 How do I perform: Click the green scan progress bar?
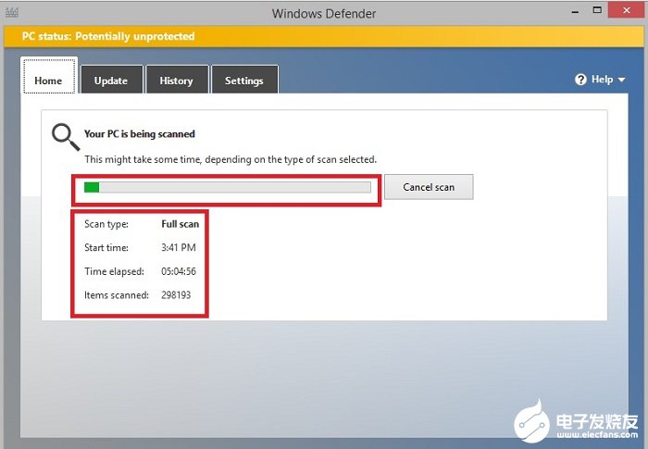228,187
